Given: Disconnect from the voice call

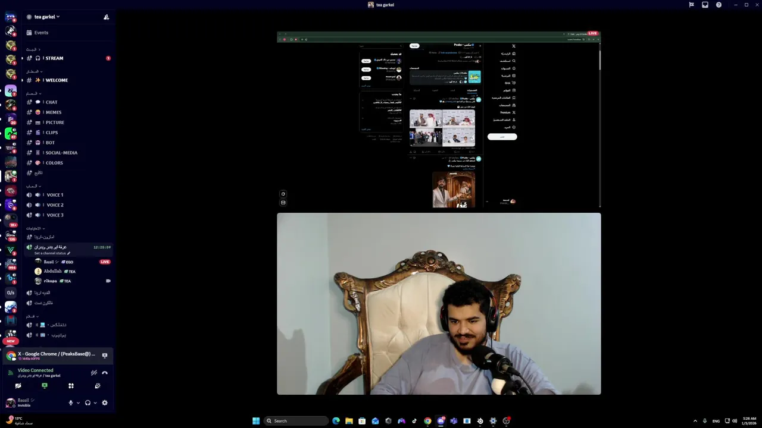Looking at the screenshot, I should [x=105, y=373].
